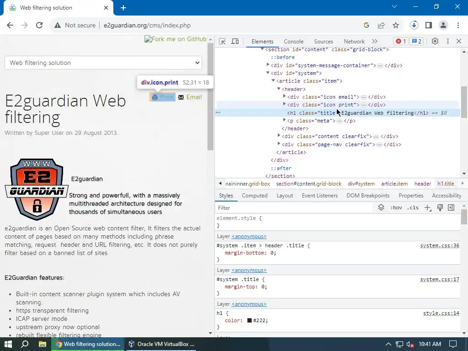Screen dimensions: 468x351
Task: Toggle the CSS layers view icon
Action: 381,208
